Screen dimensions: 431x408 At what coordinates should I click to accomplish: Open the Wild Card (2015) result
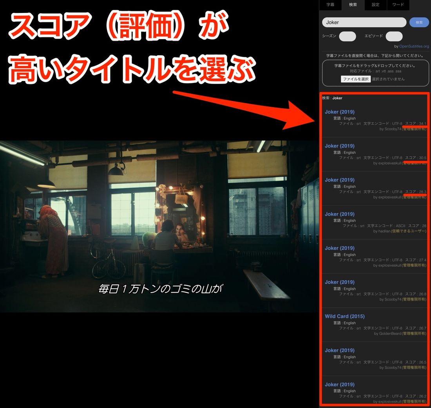coord(345,316)
